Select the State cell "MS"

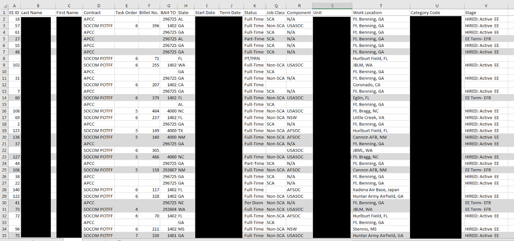coord(186,229)
